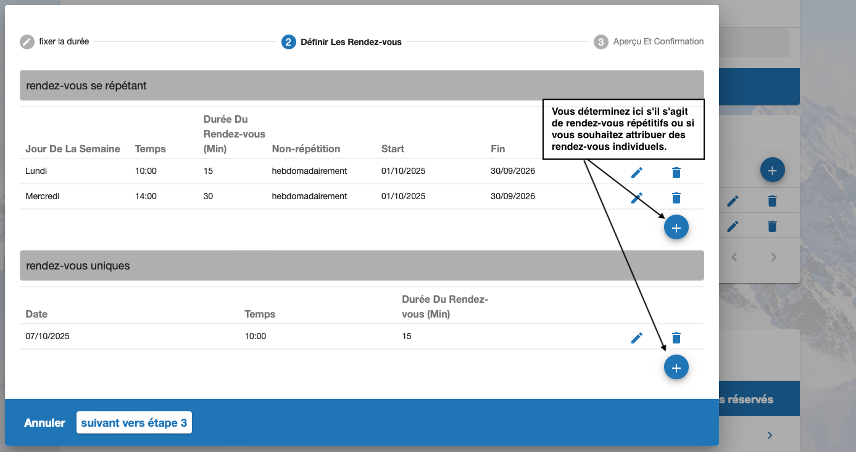Delete the Lundi 10:00 recurring appointment

(676, 172)
